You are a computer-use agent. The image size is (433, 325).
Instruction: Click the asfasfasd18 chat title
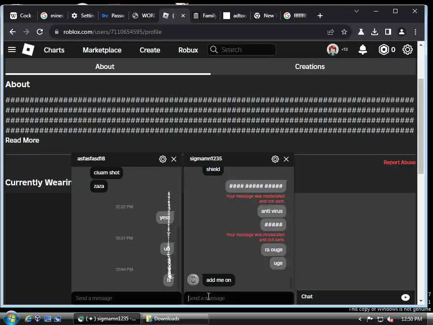click(x=91, y=159)
